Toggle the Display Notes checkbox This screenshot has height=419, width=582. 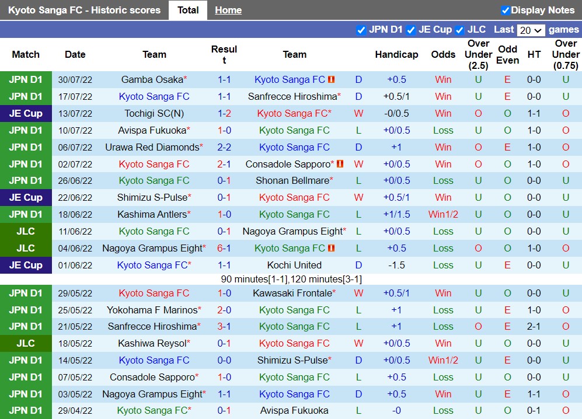click(505, 10)
